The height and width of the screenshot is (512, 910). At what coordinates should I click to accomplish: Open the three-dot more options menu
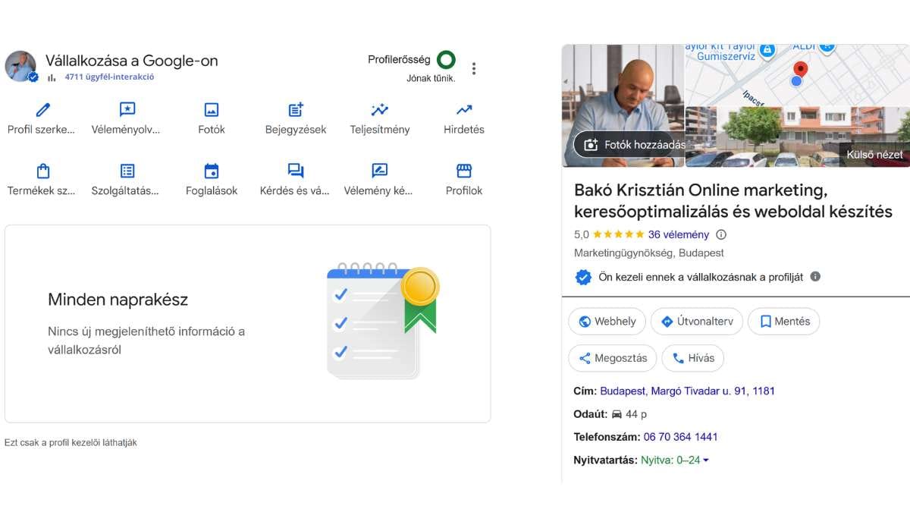[x=474, y=69]
